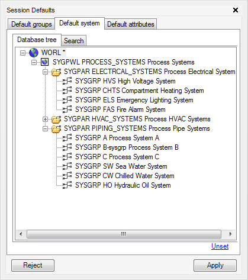Click the Reject button
Image resolution: width=248 pixels, height=280 pixels.
pyautogui.click(x=33, y=265)
